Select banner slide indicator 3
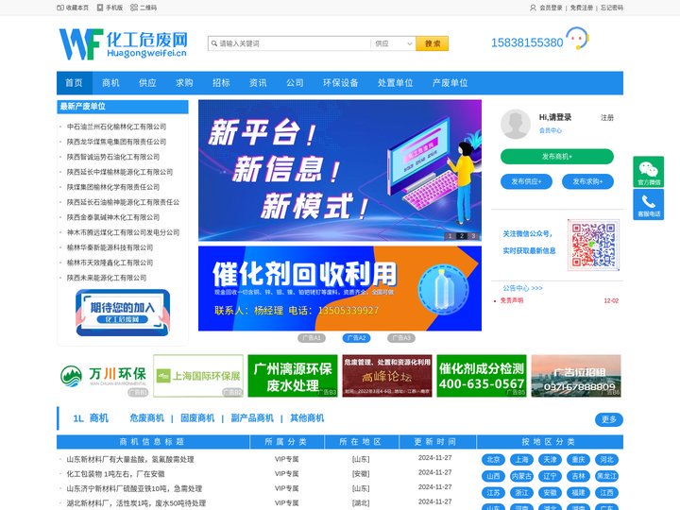Viewport: 680px width, 510px height. pyautogui.click(x=473, y=236)
